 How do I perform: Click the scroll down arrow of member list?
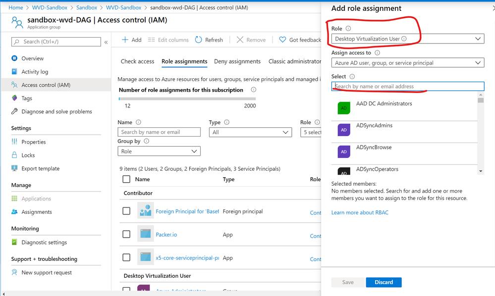[x=481, y=171]
